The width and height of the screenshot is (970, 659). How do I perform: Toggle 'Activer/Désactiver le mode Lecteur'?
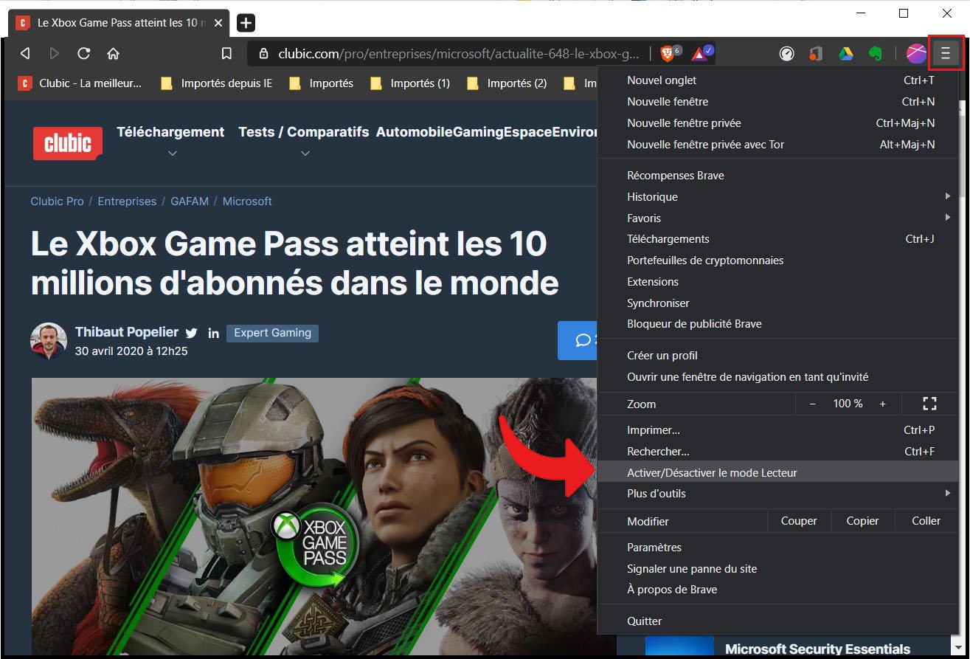tap(712, 472)
